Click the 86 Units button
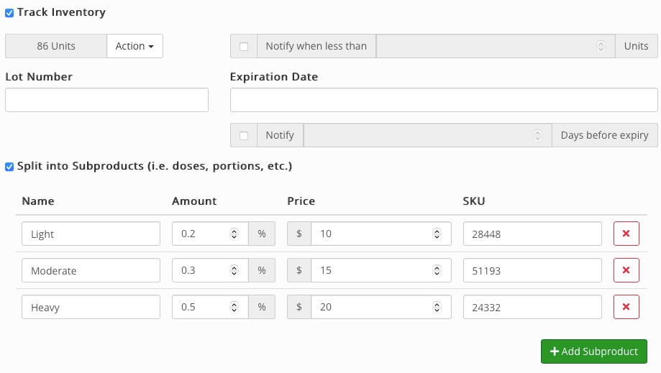Screen dimensions: 661x373 [56, 46]
